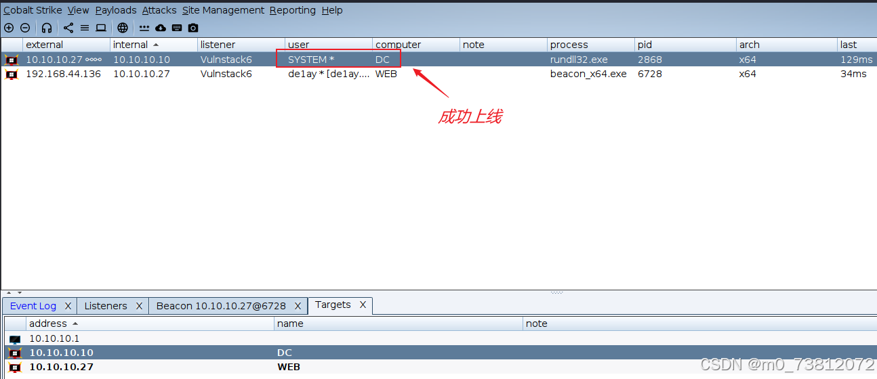Screen dimensions: 877x379
Task: Open Credentials via the password dots icon
Action: 144,28
